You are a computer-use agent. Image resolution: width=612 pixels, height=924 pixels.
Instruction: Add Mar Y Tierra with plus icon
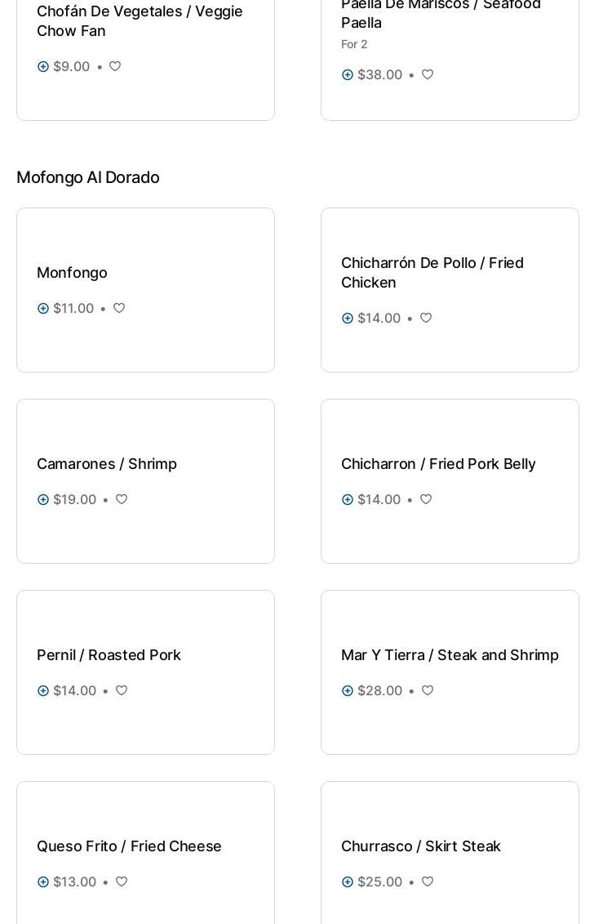(x=348, y=690)
